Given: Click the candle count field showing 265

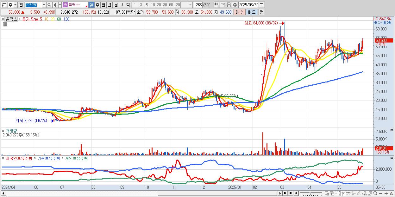Looking at the screenshot, I should [x=197, y=5].
